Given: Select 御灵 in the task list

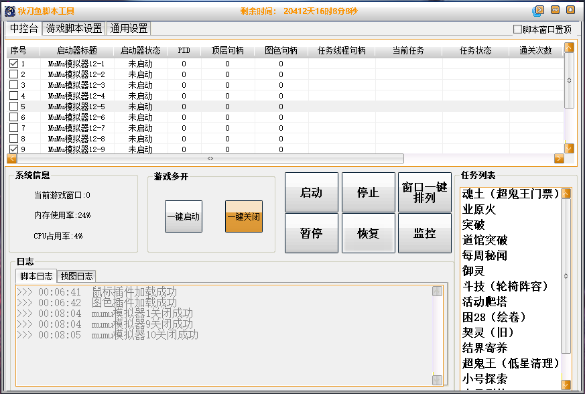Looking at the screenshot, I should point(474,271).
